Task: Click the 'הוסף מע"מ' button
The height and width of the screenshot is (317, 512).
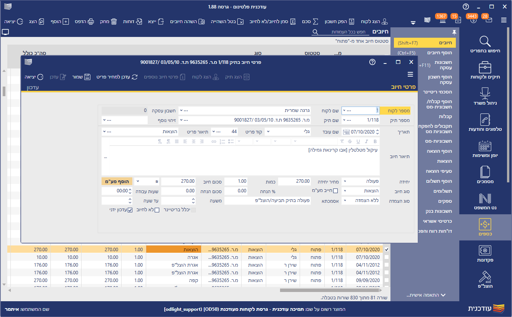Action: click(117, 181)
